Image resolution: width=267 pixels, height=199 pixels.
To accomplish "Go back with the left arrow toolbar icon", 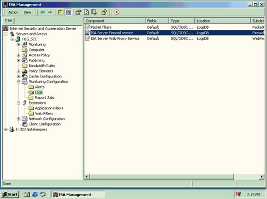I will click(x=43, y=12).
